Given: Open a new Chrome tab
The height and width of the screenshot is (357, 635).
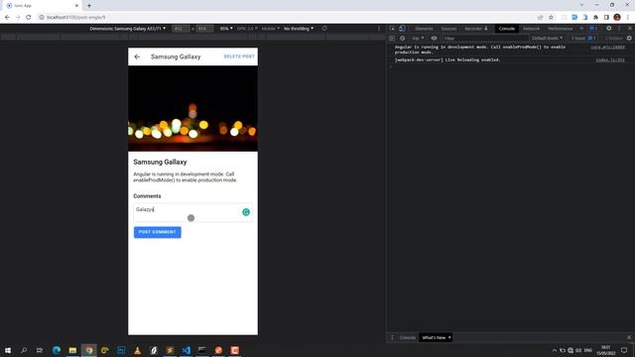Looking at the screenshot, I should (89, 6).
